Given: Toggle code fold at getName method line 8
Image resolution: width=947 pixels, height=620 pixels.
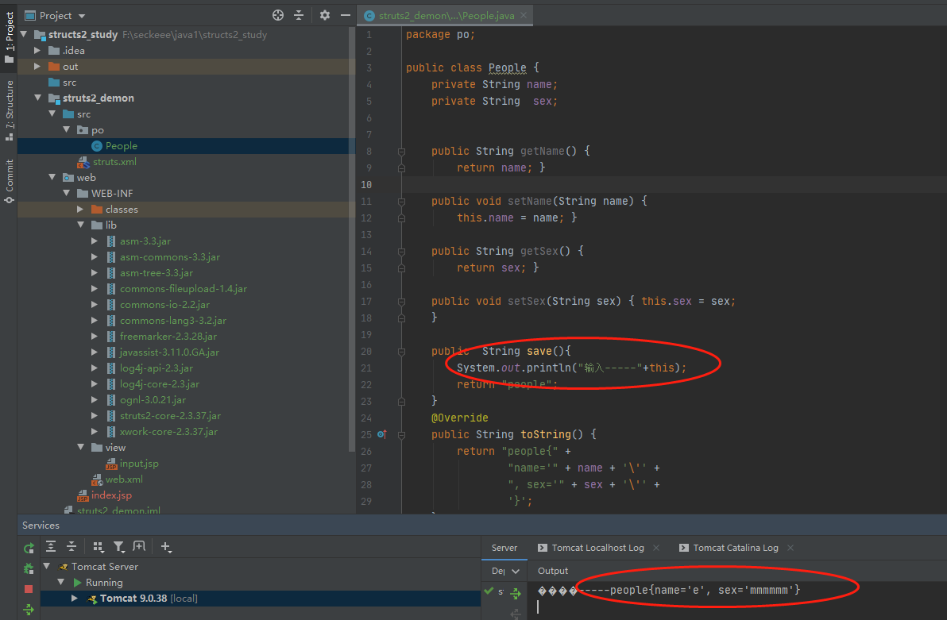Looking at the screenshot, I should pyautogui.click(x=401, y=151).
